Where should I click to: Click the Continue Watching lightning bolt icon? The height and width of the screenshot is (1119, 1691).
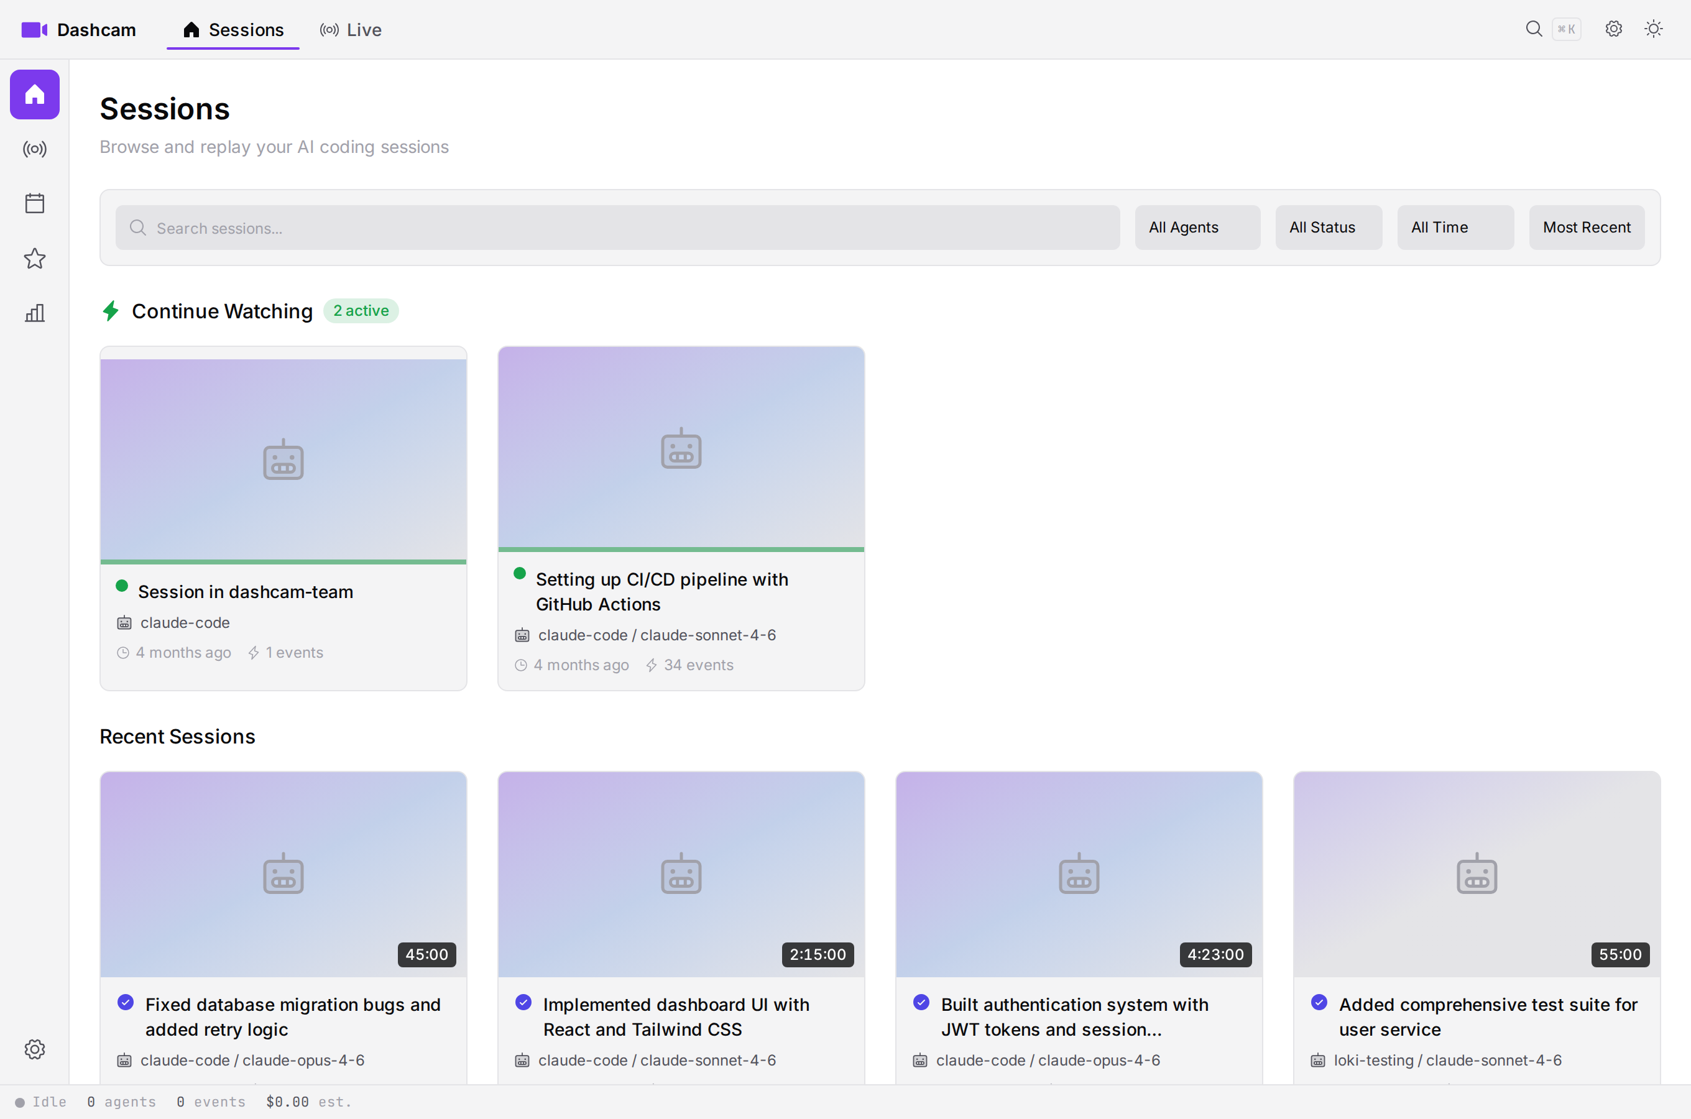111,311
